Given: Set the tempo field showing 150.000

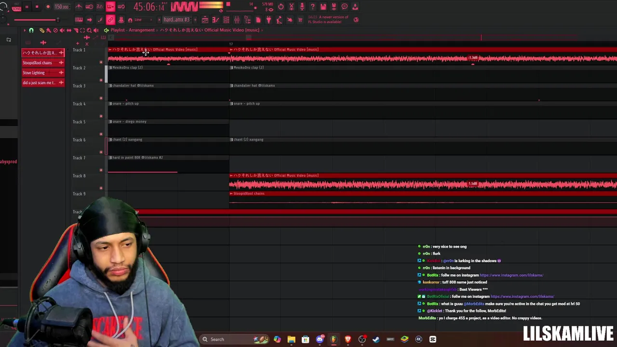Looking at the screenshot, I should 62,7.
